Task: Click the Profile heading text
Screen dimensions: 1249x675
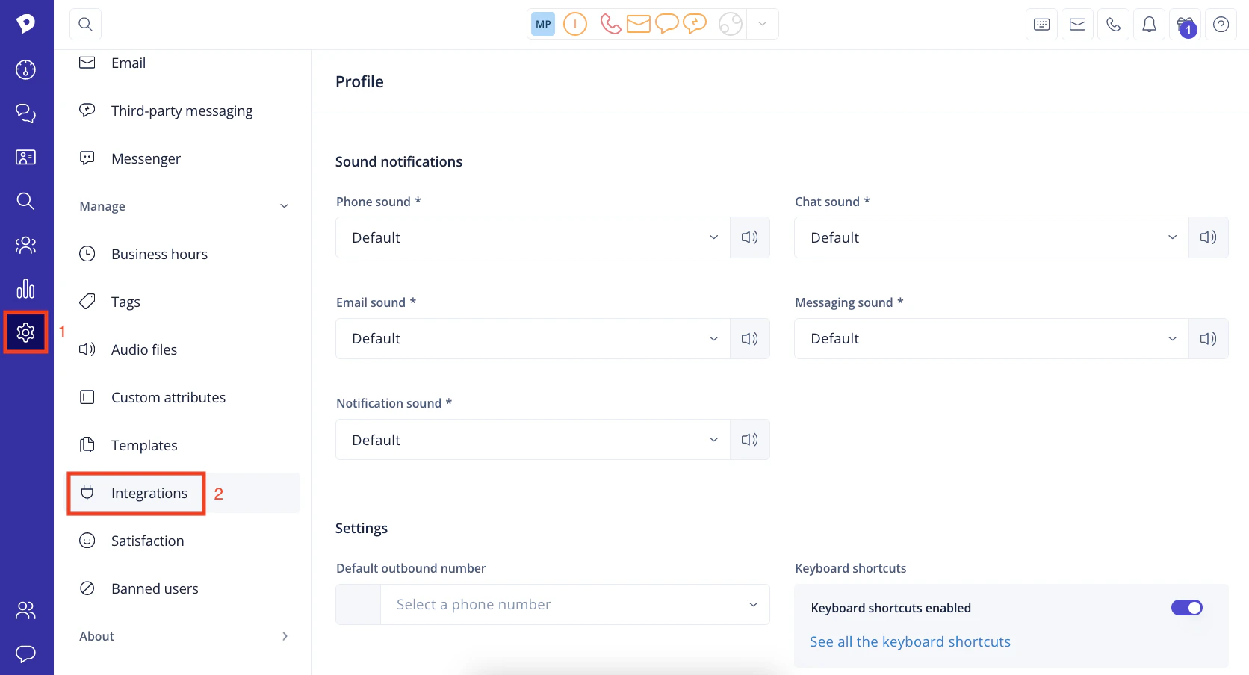Action: (x=359, y=81)
